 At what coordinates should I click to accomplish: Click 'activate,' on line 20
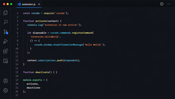[x=33, y=84]
